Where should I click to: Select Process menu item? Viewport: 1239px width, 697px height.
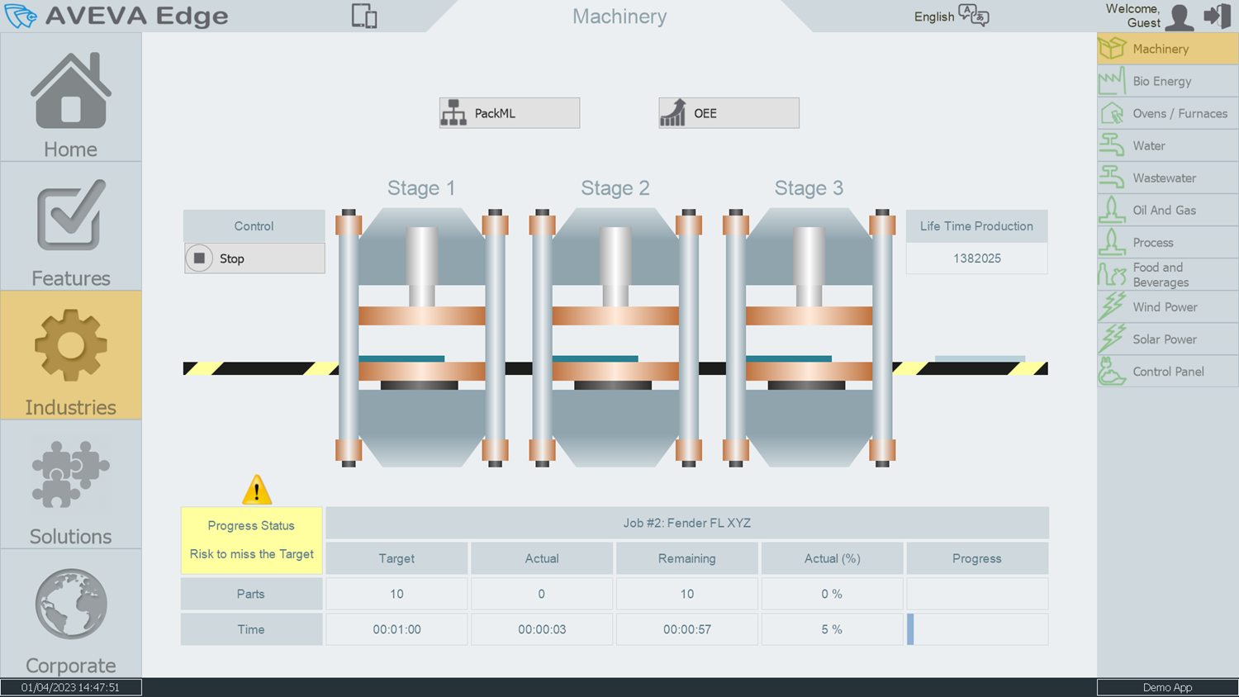point(1168,242)
